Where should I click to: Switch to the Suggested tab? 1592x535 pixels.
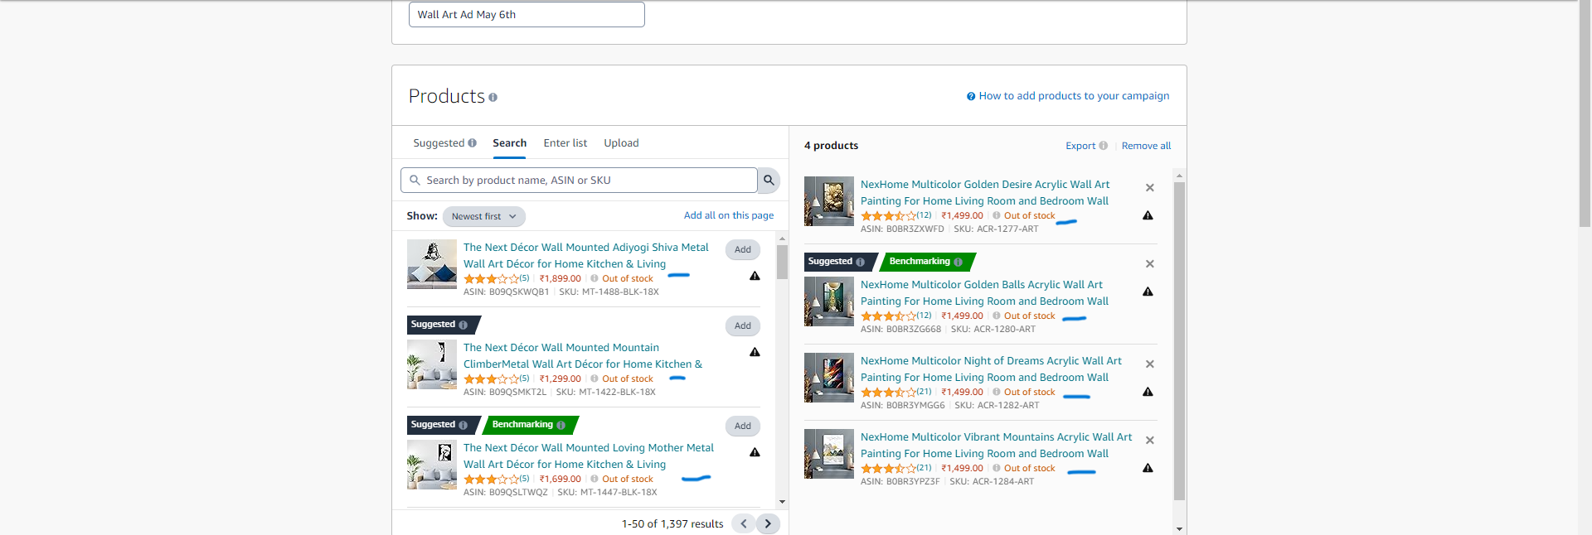pos(439,143)
